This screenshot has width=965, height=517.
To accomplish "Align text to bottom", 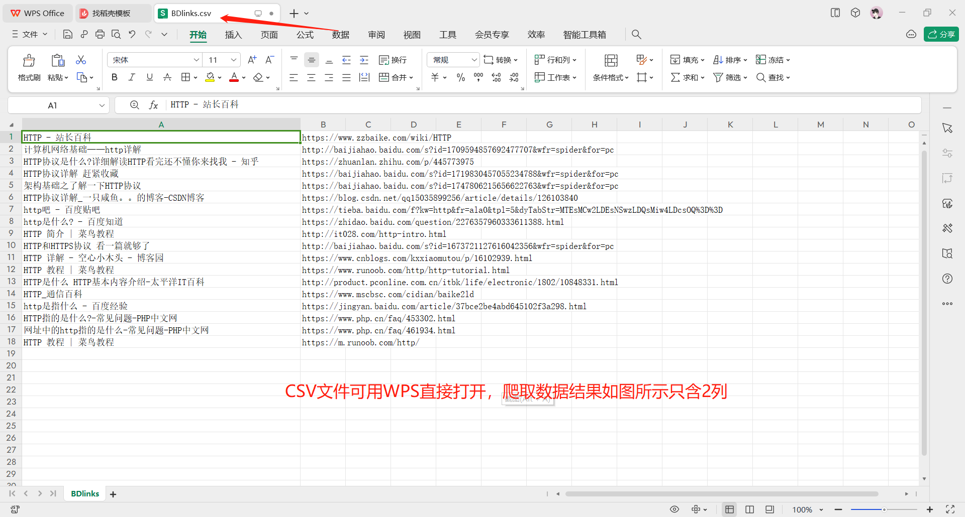I will pos(329,60).
